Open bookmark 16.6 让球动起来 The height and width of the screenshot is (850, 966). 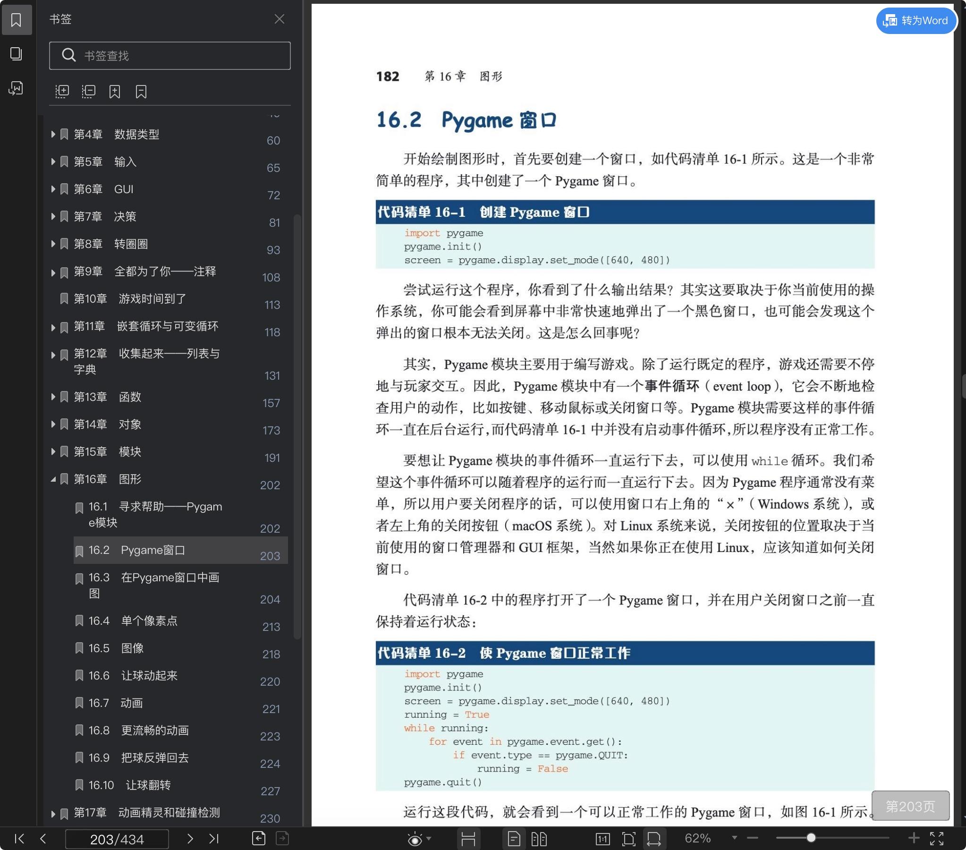point(133,676)
